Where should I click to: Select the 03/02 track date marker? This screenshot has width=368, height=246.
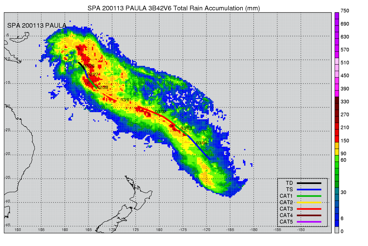(161, 112)
